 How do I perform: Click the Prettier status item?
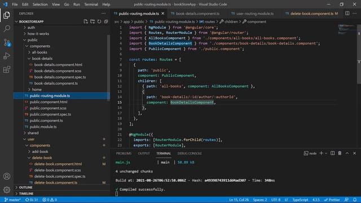click(332, 200)
